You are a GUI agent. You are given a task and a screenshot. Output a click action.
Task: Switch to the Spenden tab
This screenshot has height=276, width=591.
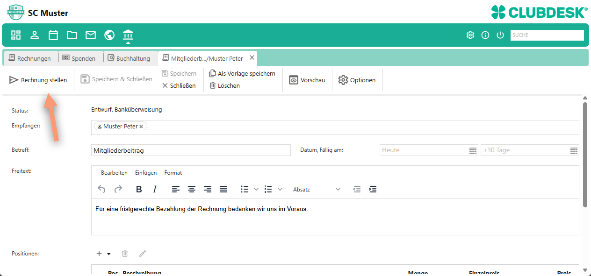79,58
